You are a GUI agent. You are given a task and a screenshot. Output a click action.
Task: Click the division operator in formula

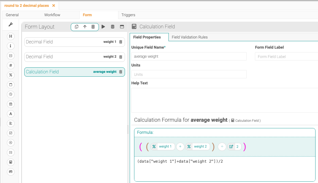pyautogui.click(x=222, y=147)
